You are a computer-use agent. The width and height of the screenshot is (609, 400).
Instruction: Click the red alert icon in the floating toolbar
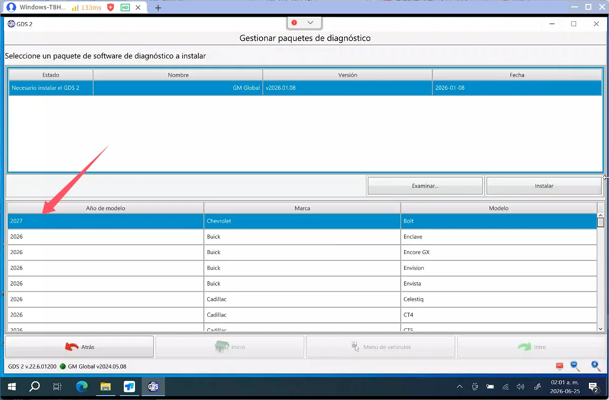pyautogui.click(x=294, y=23)
